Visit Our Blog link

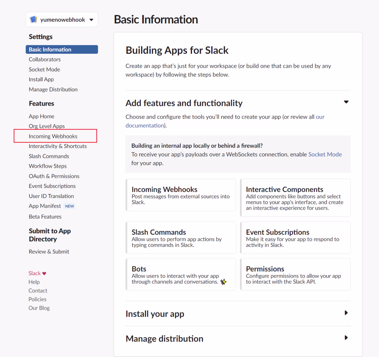tap(39, 308)
